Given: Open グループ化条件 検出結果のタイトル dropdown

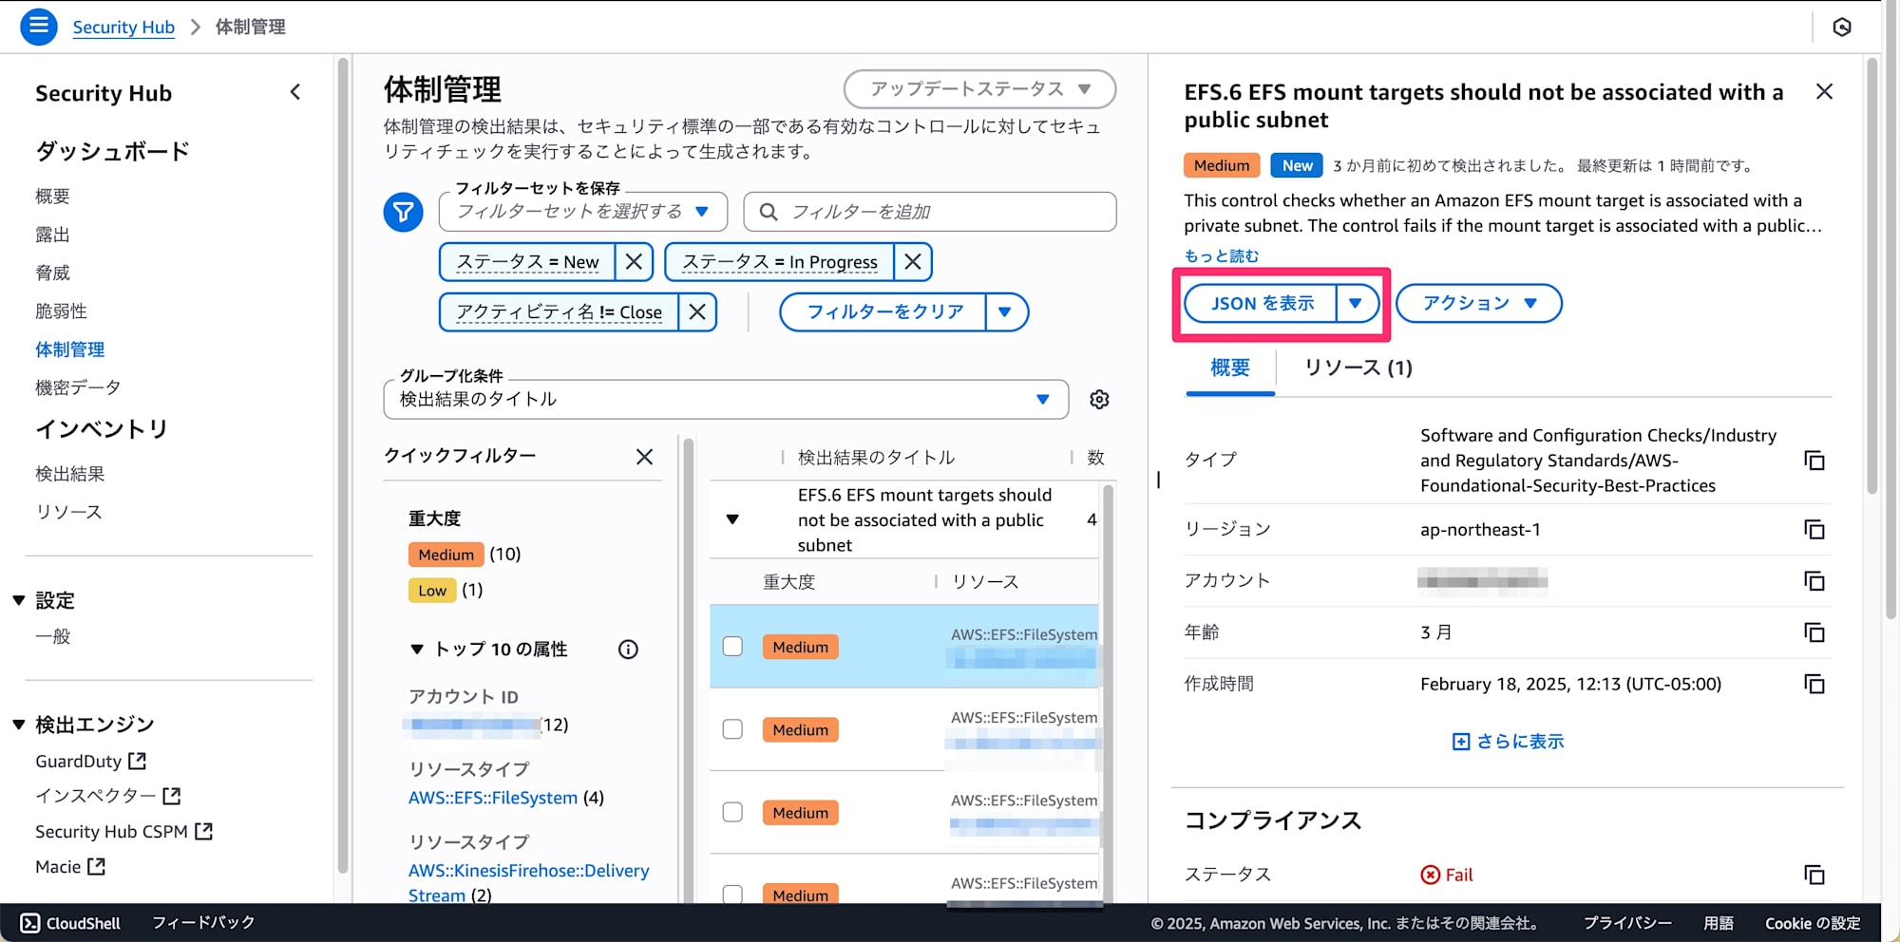Looking at the screenshot, I should [x=726, y=399].
